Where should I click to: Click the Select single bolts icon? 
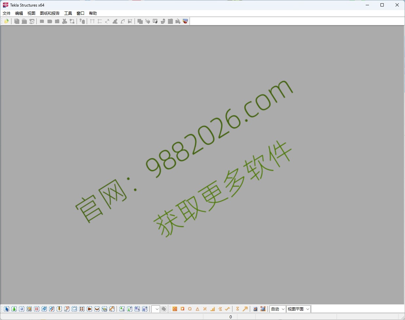(89, 309)
